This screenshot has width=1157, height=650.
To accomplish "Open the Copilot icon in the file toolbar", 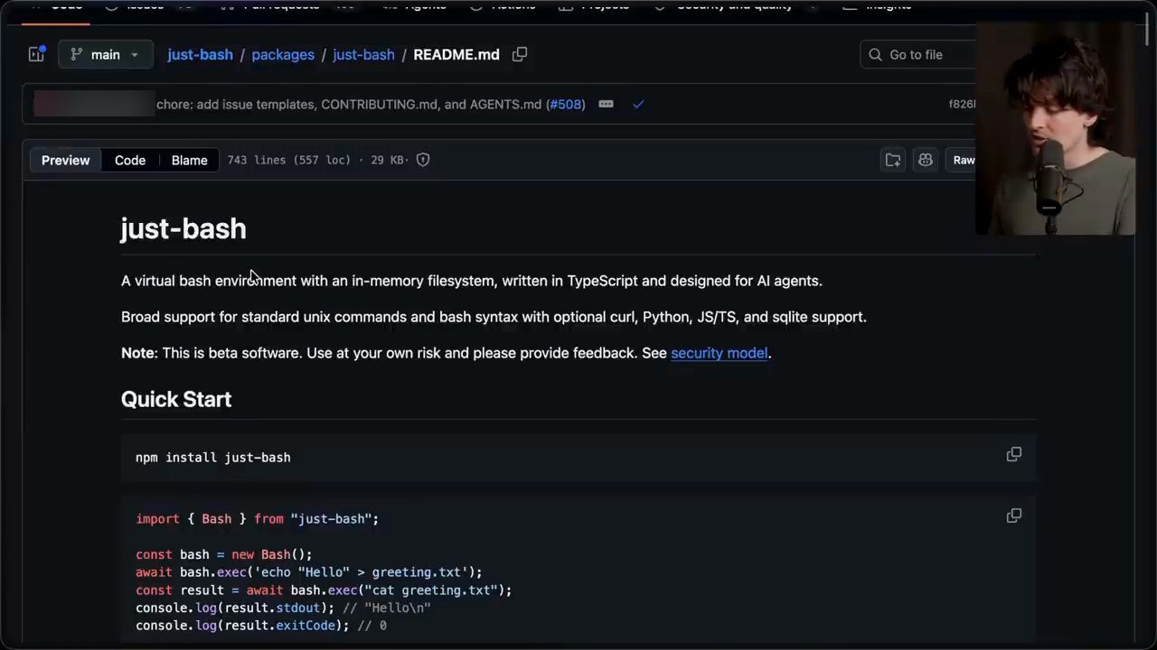I will tap(926, 160).
